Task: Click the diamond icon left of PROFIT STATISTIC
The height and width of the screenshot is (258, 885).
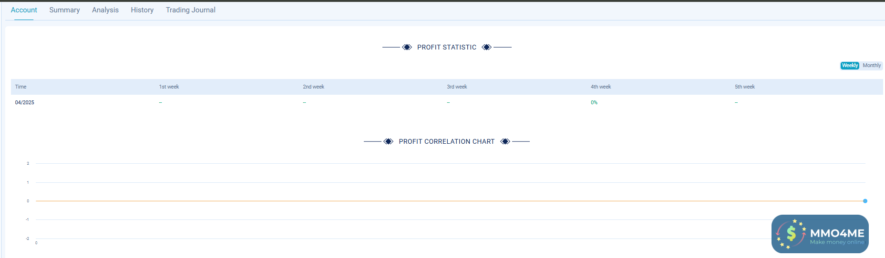Action: [407, 47]
